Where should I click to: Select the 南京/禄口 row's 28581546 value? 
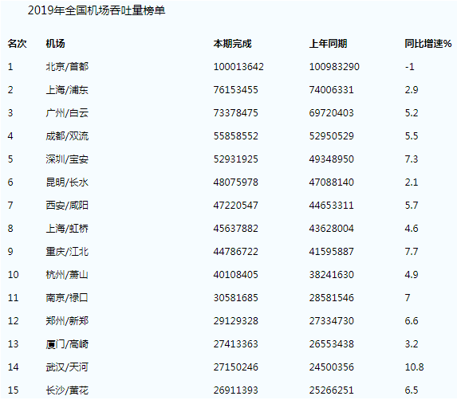pos(331,298)
